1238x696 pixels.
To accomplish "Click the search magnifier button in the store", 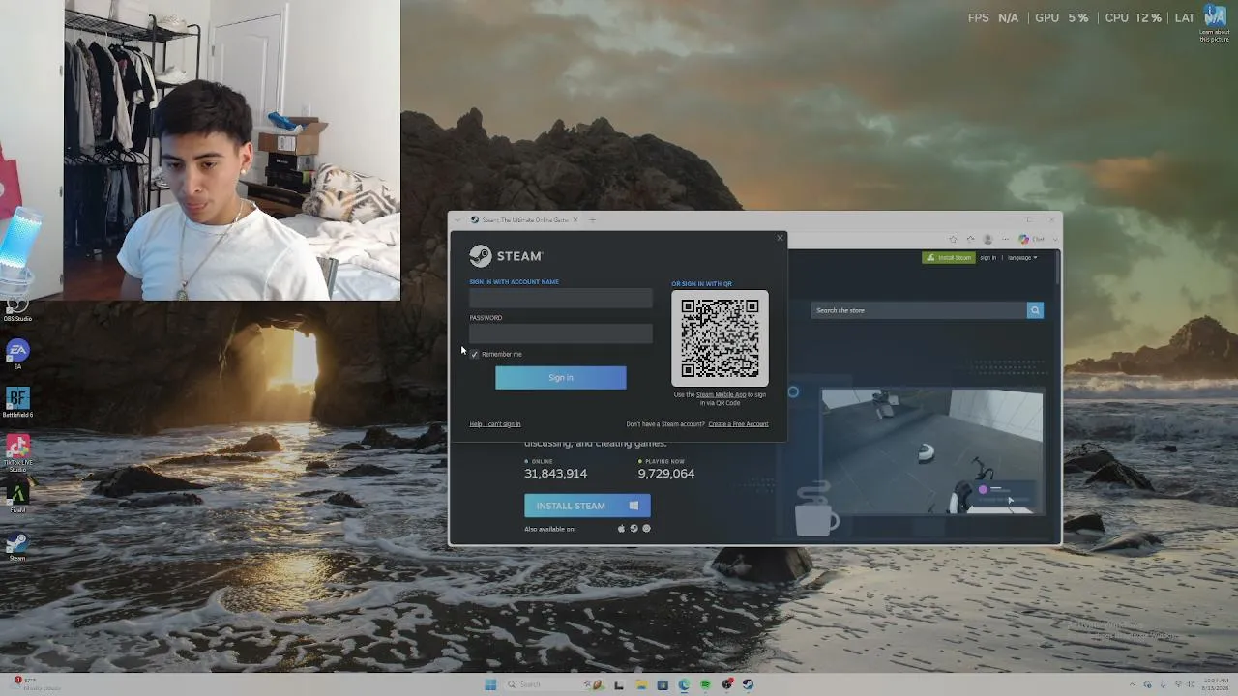I will click(x=1035, y=310).
